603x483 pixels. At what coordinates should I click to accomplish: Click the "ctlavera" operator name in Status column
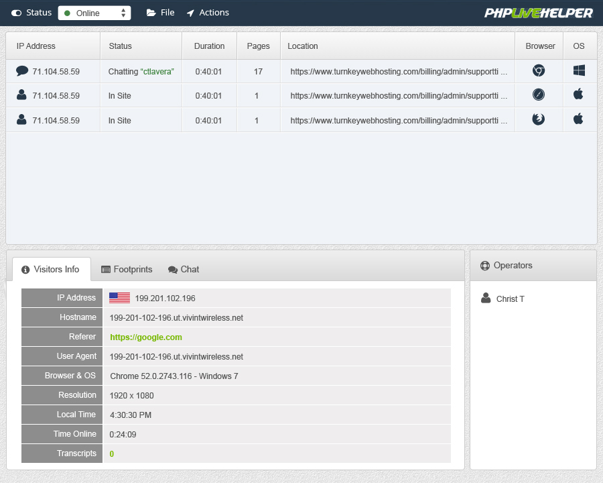pyautogui.click(x=157, y=71)
